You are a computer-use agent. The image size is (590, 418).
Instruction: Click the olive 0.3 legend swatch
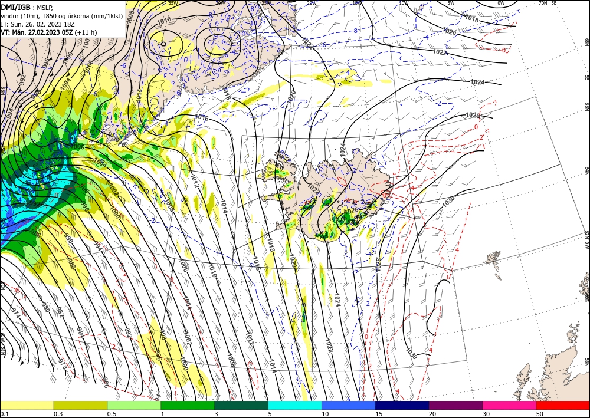point(80,405)
